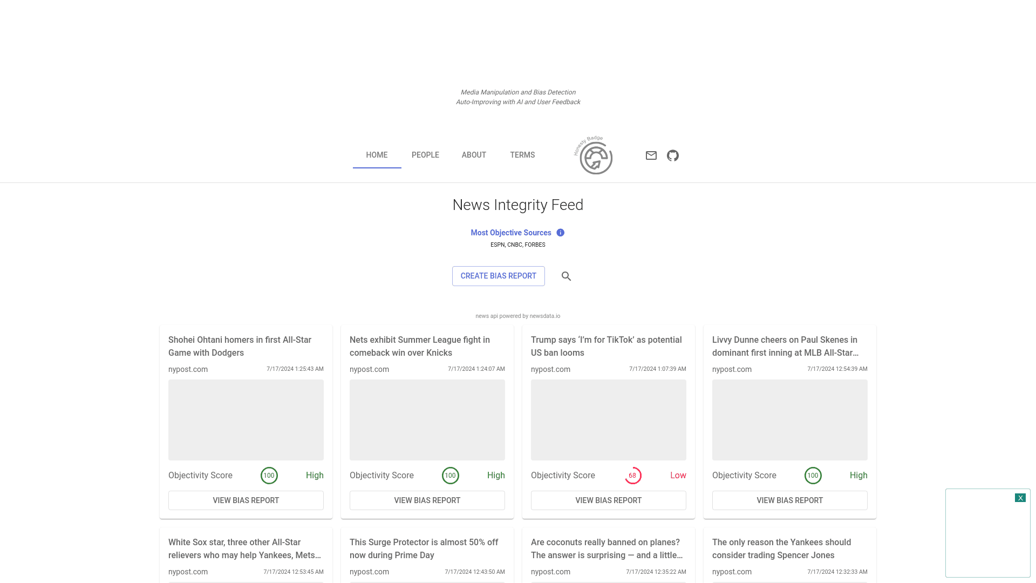The image size is (1036, 583).
Task: Go to the TERMS tab
Action: click(522, 155)
